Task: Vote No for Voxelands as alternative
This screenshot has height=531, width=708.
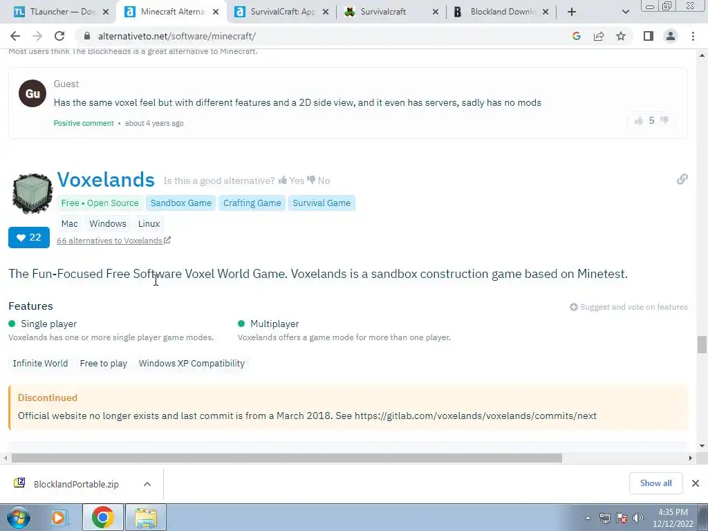Action: [x=318, y=180]
